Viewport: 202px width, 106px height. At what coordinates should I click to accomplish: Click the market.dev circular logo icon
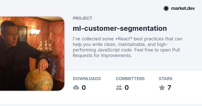[166, 8]
